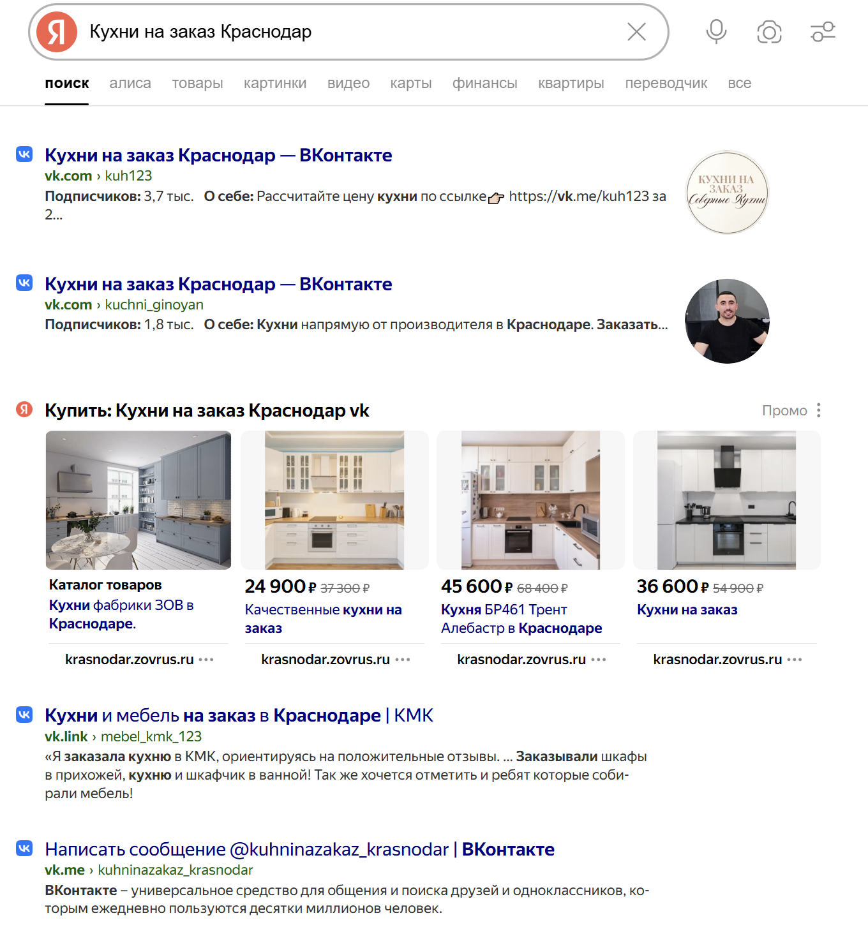This screenshot has height=927, width=868.
Task: Open search settings sliders icon
Action: coord(823,32)
